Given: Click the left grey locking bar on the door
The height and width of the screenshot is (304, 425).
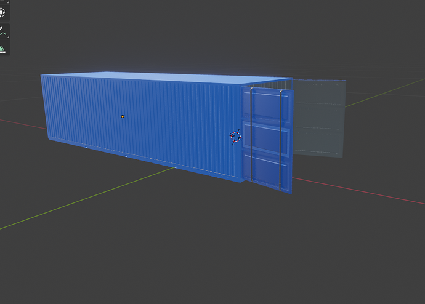Looking at the screenshot, I should click(x=251, y=134).
